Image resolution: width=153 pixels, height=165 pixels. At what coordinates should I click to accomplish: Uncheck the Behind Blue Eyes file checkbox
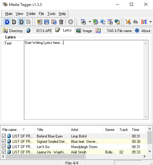point(4,136)
